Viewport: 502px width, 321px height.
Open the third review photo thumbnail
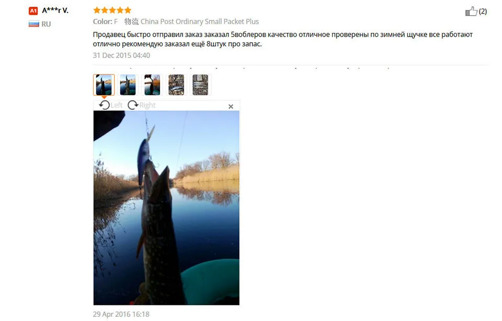pos(152,85)
